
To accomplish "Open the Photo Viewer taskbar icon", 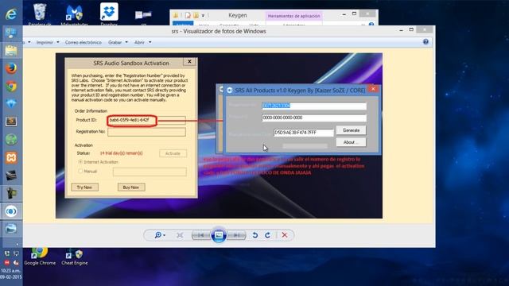I will click(11, 229).
